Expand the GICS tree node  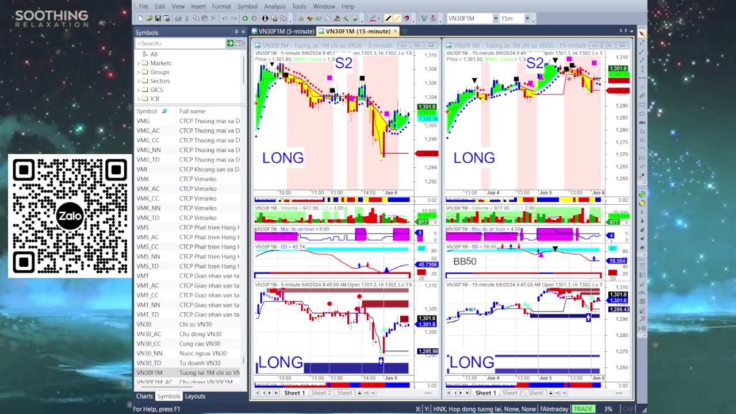[139, 90]
